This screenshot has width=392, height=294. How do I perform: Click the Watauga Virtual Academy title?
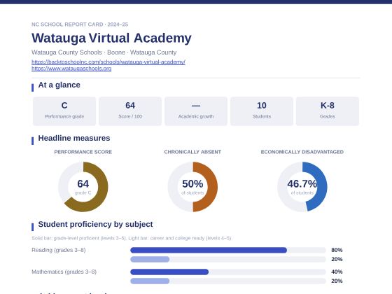click(x=111, y=38)
